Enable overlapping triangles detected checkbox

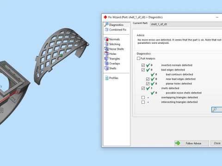tap(143, 97)
